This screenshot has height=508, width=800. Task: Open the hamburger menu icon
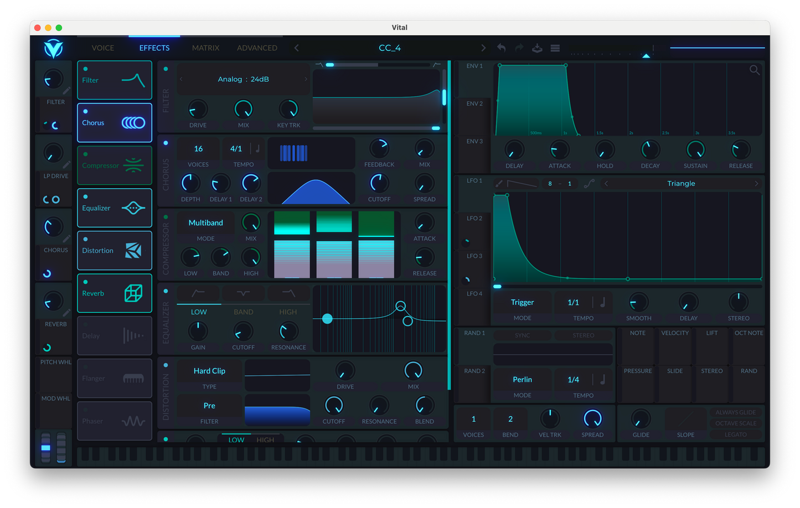pos(555,48)
